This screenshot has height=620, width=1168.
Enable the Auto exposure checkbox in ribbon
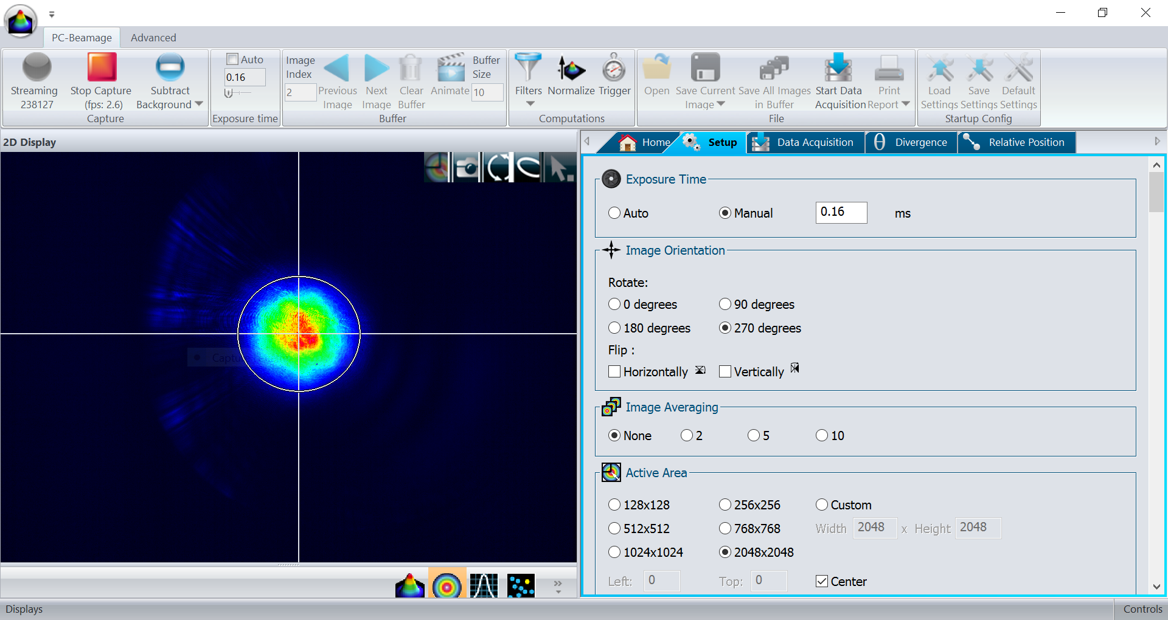[232, 60]
